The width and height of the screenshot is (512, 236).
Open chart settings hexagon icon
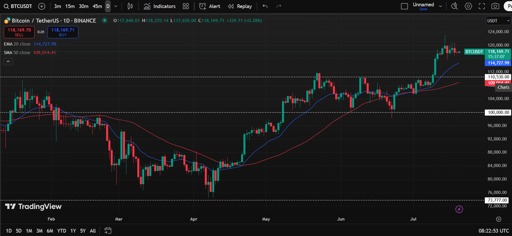click(x=468, y=6)
